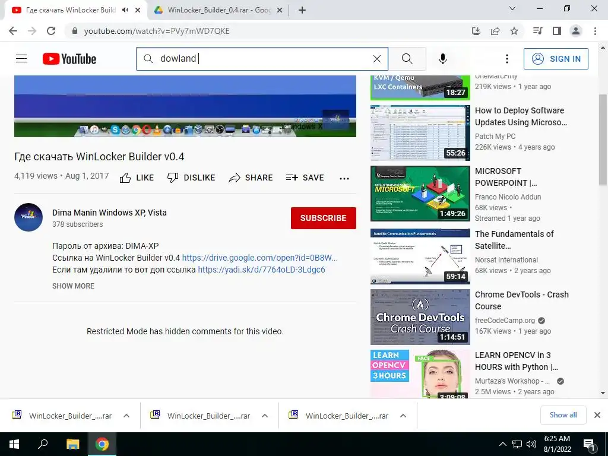Image resolution: width=608 pixels, height=456 pixels.
Task: Open the Dima Manin Windows XP, Vista channel name
Action: click(x=109, y=213)
